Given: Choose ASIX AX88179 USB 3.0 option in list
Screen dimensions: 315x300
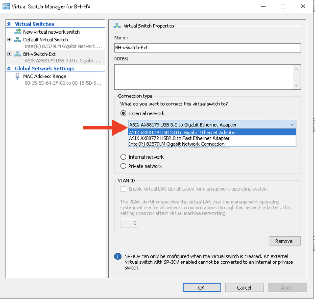Looking at the screenshot, I should coord(212,132).
